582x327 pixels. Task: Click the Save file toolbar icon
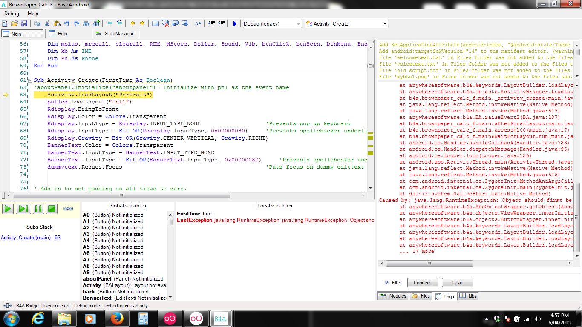(x=24, y=24)
